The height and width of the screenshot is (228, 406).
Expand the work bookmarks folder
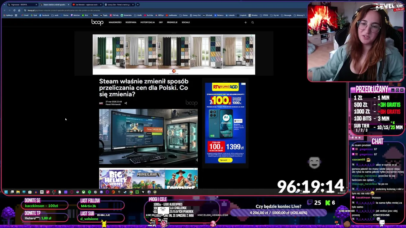coord(56,15)
